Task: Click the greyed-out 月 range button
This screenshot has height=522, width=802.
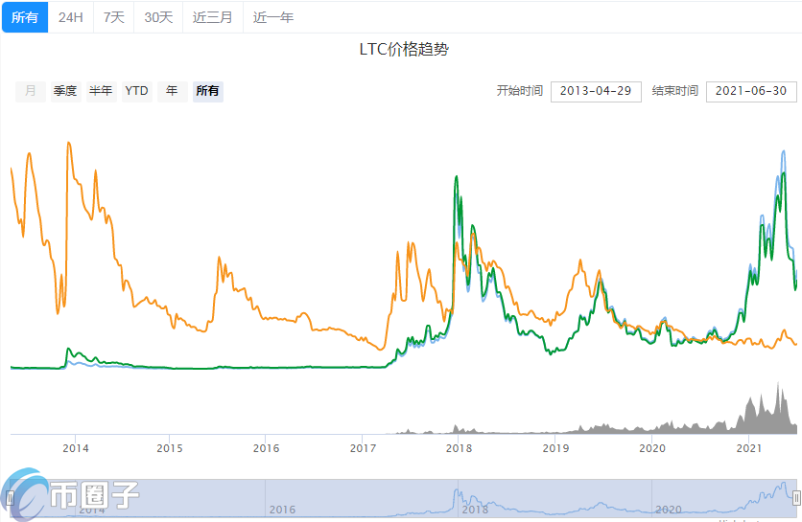Action: 31,91
